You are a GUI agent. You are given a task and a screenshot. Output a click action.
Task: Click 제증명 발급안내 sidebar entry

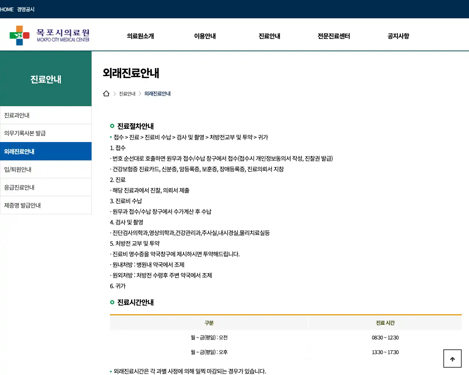[22, 205]
